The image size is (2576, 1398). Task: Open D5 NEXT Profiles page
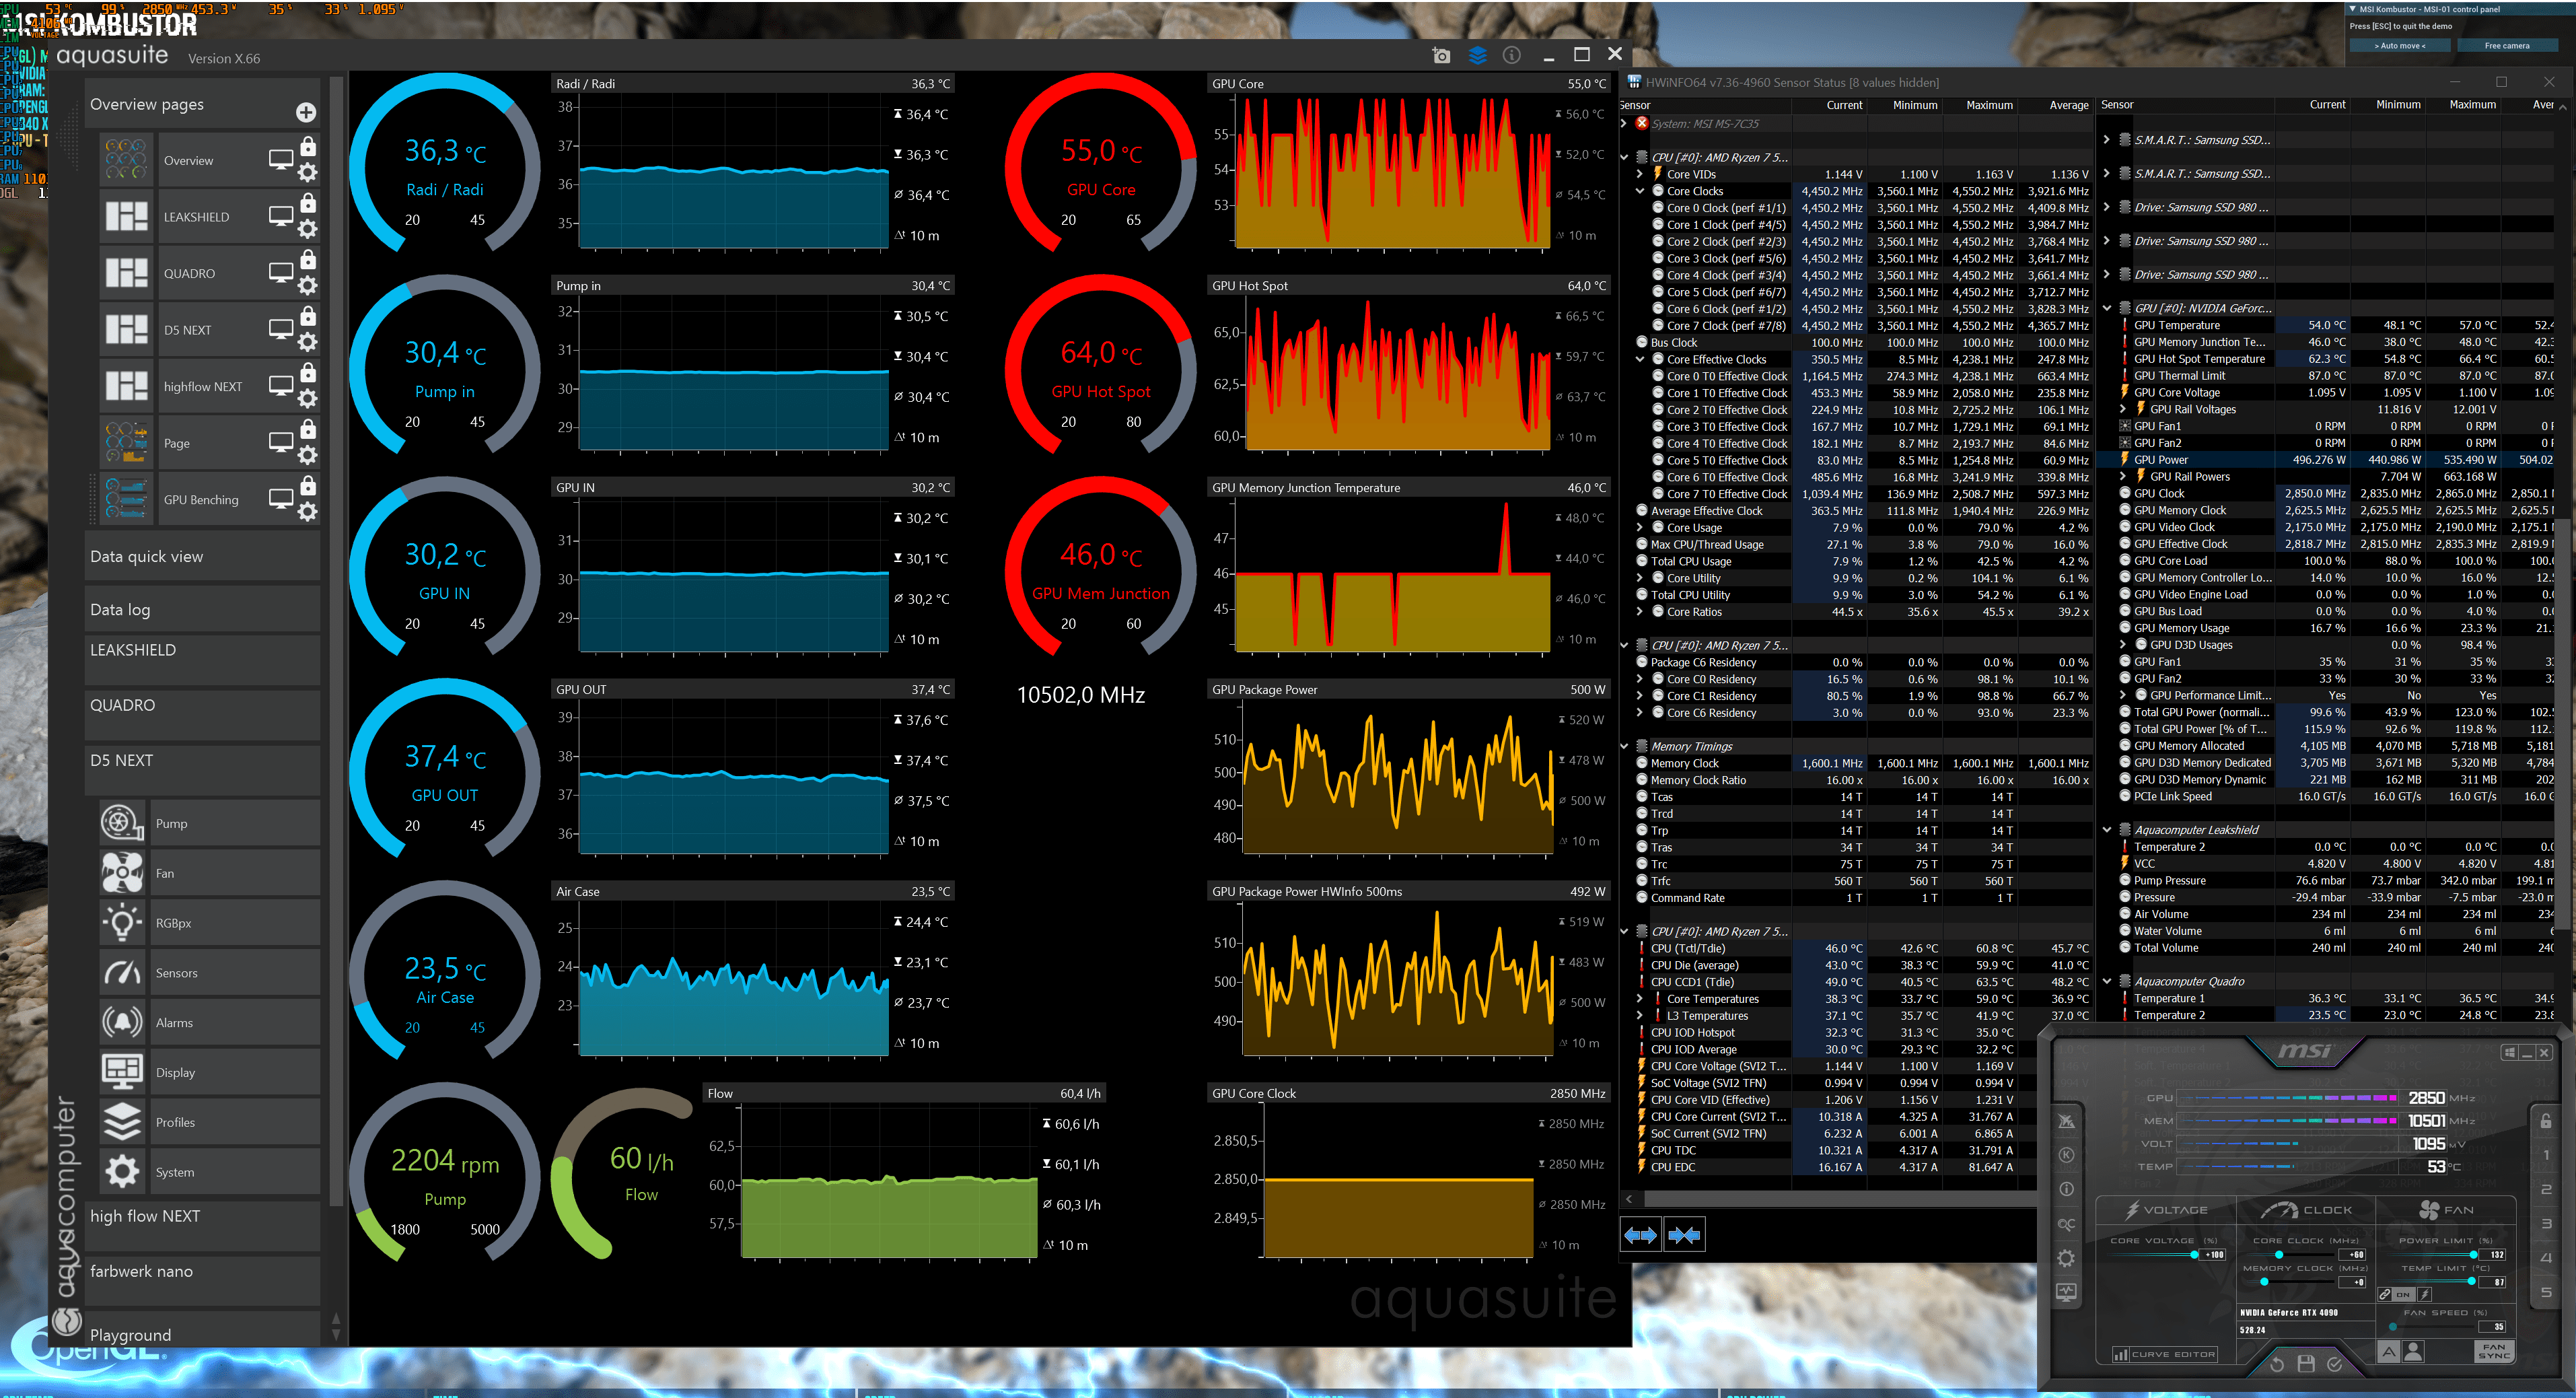[x=209, y=1122]
